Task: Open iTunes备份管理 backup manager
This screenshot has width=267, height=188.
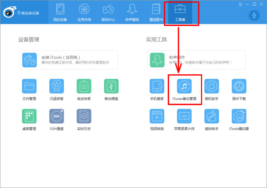Action: pos(184,86)
